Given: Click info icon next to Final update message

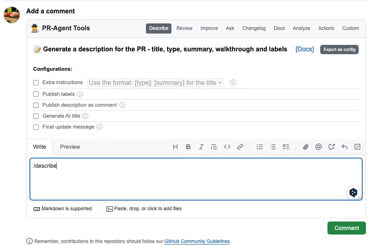Looking at the screenshot, I should click(99, 127).
